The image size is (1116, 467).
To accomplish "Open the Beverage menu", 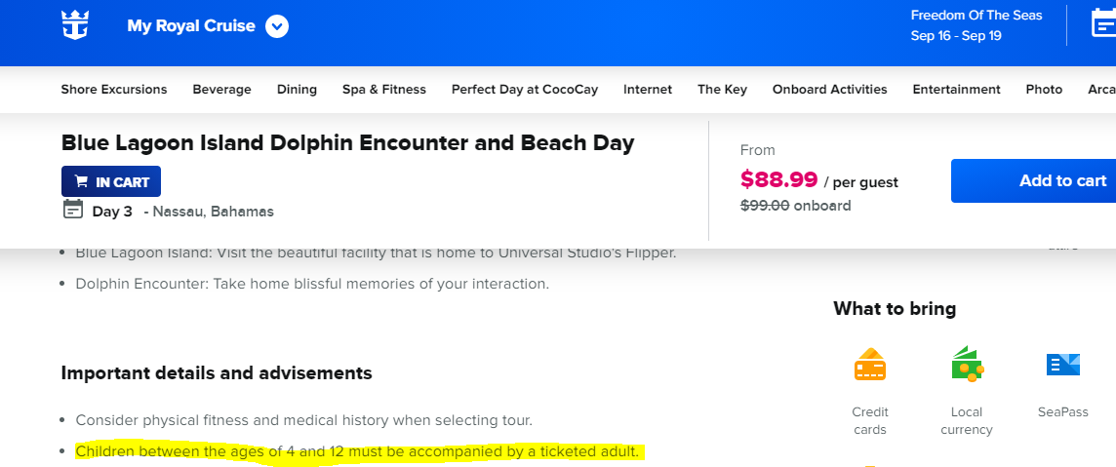I will [222, 90].
